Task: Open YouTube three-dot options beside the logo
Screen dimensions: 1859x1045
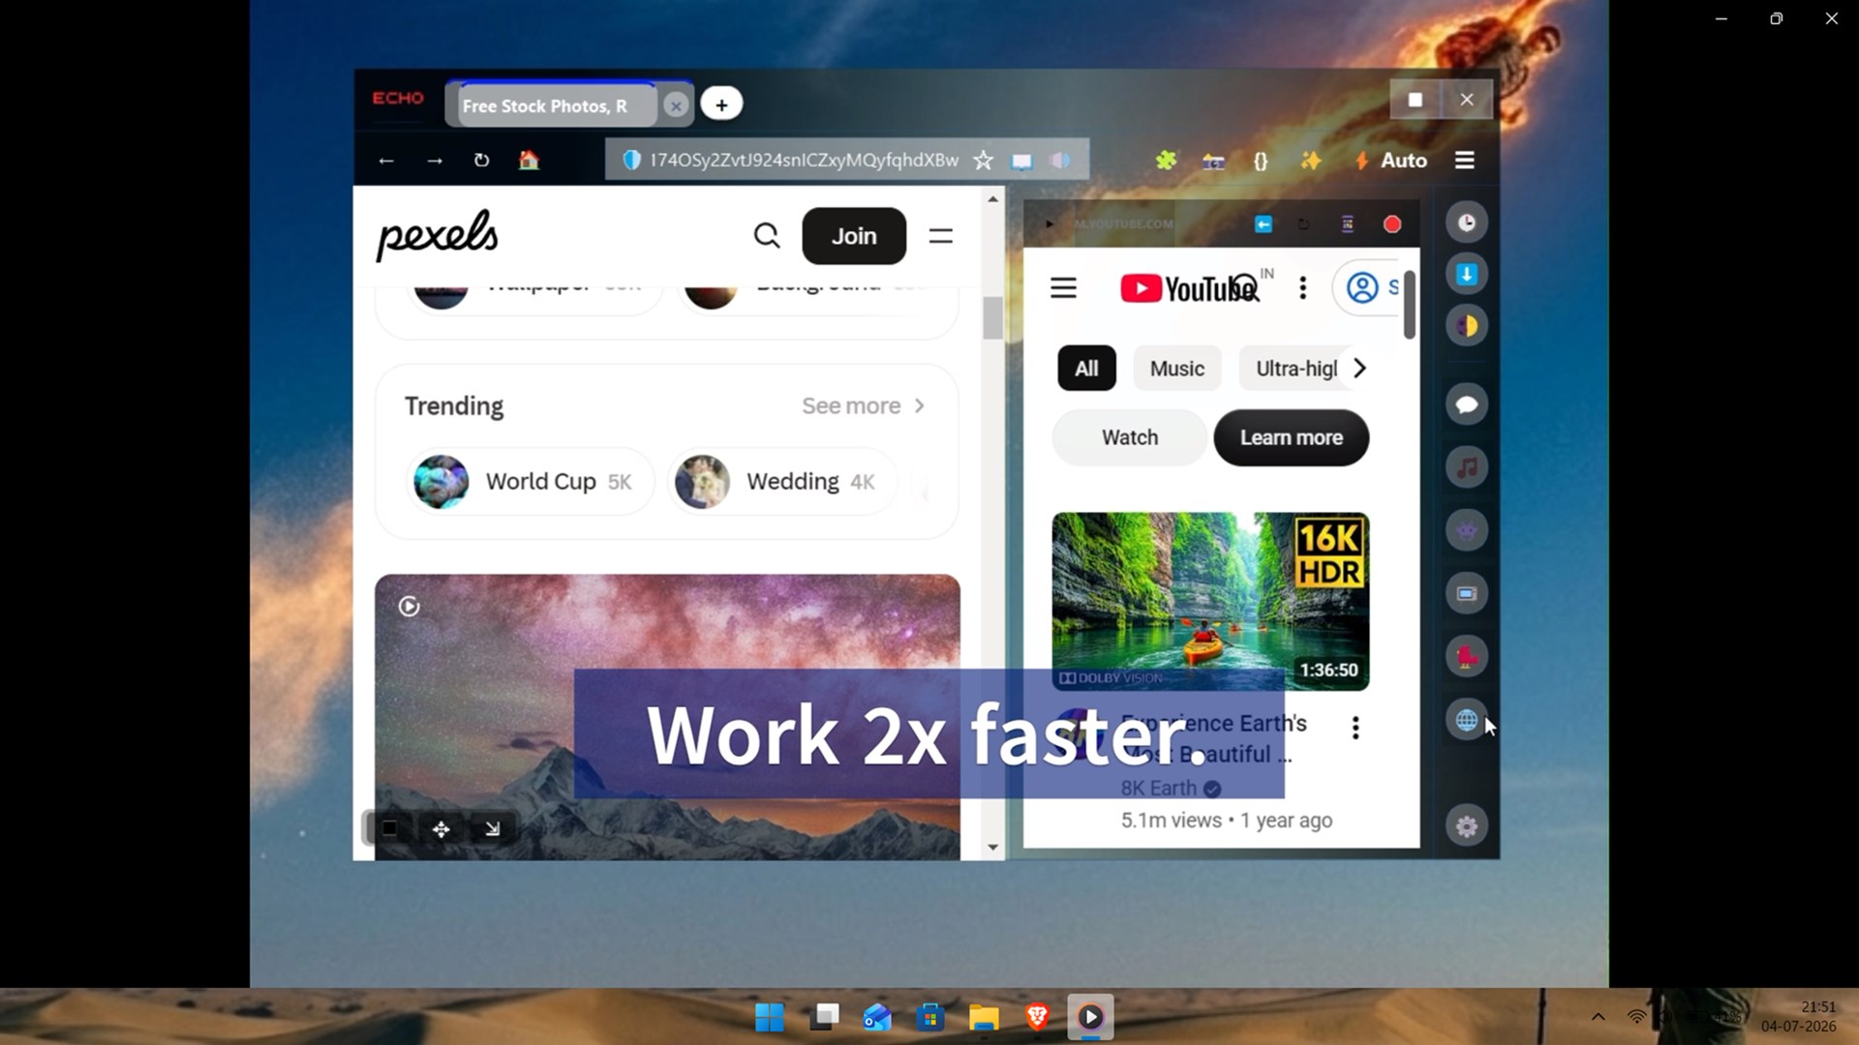Action: coord(1303,288)
